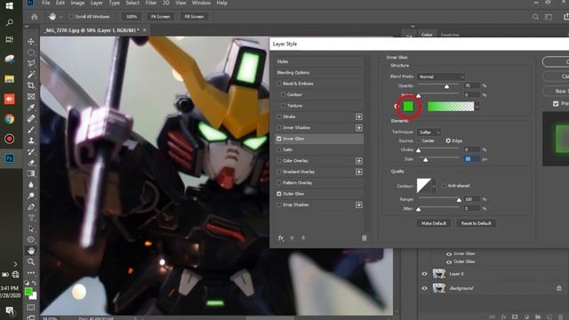569x320 pixels.
Task: Open the Filter menu
Action: pos(151,3)
